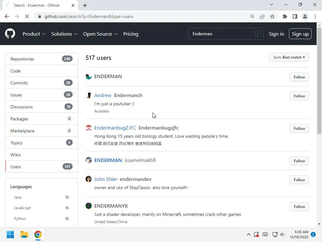Open the Windows Start menu

click(x=10, y=234)
